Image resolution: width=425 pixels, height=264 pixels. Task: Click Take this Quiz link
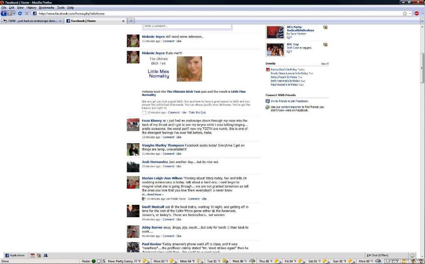point(197,113)
